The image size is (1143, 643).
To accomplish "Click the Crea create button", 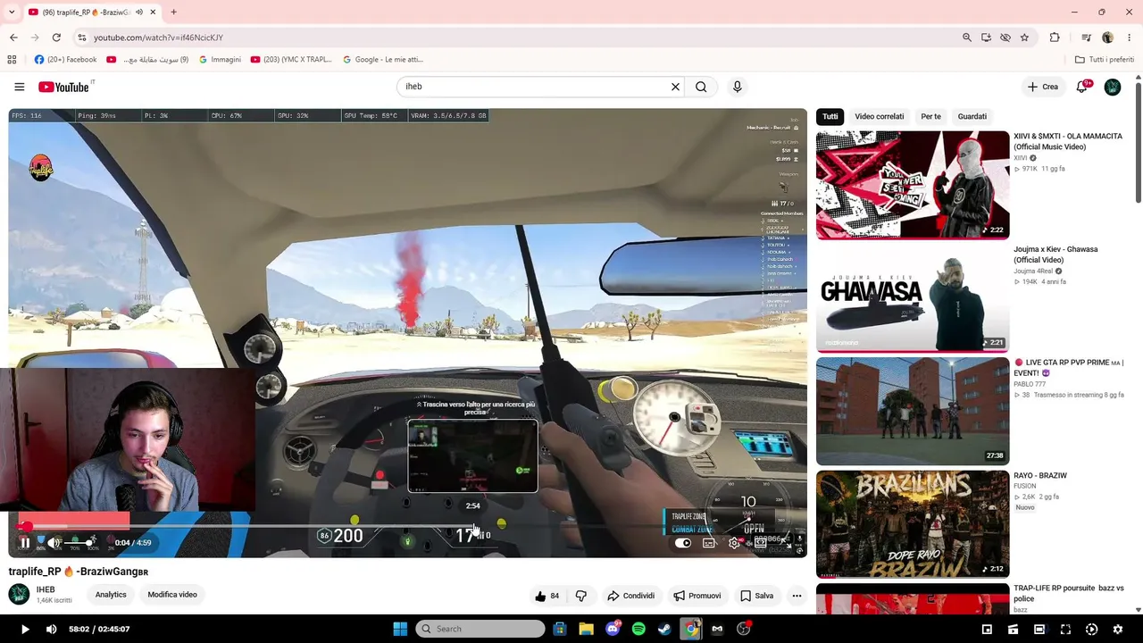I will coord(1042,87).
